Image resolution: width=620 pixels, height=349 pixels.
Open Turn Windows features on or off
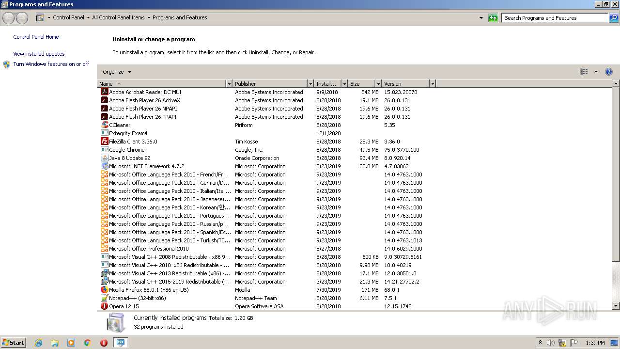[51, 64]
